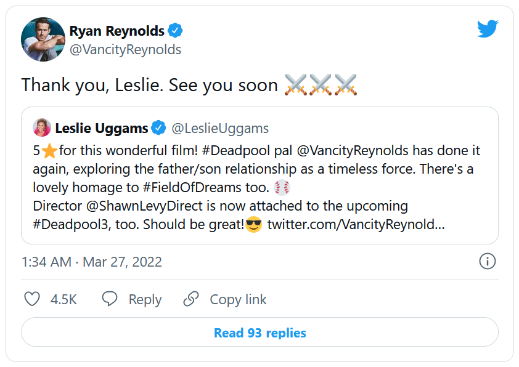Open the @VancityReynolds handle under the name
The width and height of the screenshot is (519, 367).
pos(125,50)
